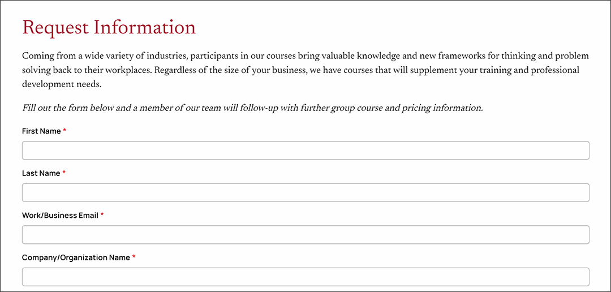The height and width of the screenshot is (292, 611).
Task: Select the Work/Business Email input field
Action: 305,235
